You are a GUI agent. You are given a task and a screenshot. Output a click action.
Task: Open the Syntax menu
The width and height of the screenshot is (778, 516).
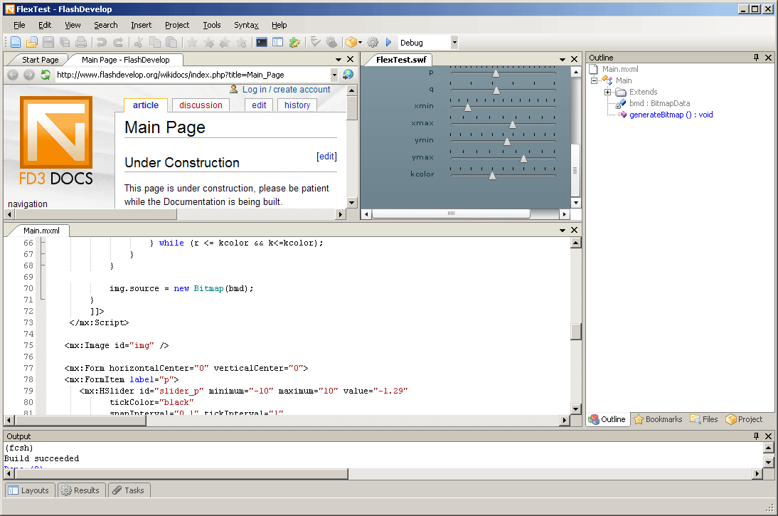click(x=246, y=25)
